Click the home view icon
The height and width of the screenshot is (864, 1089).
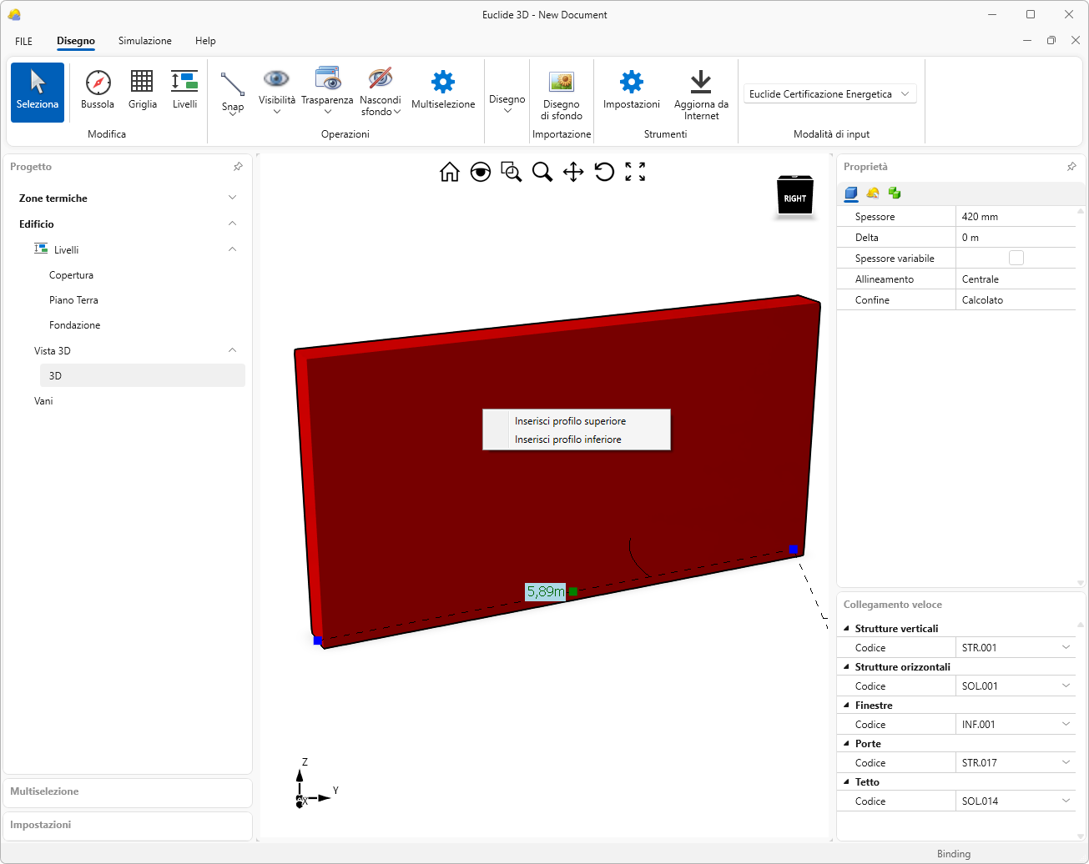point(450,172)
